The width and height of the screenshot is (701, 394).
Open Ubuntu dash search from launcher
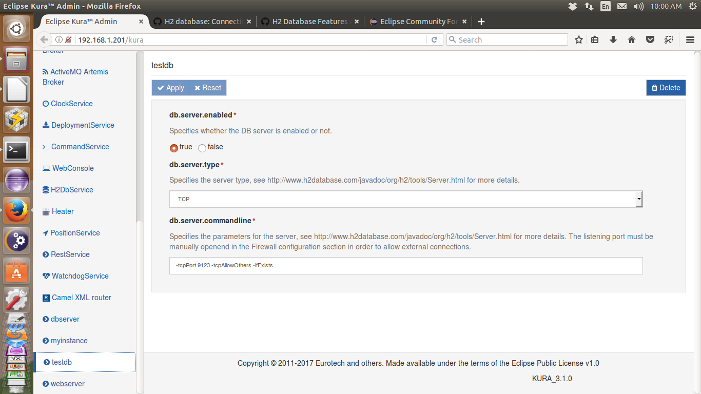[16, 28]
